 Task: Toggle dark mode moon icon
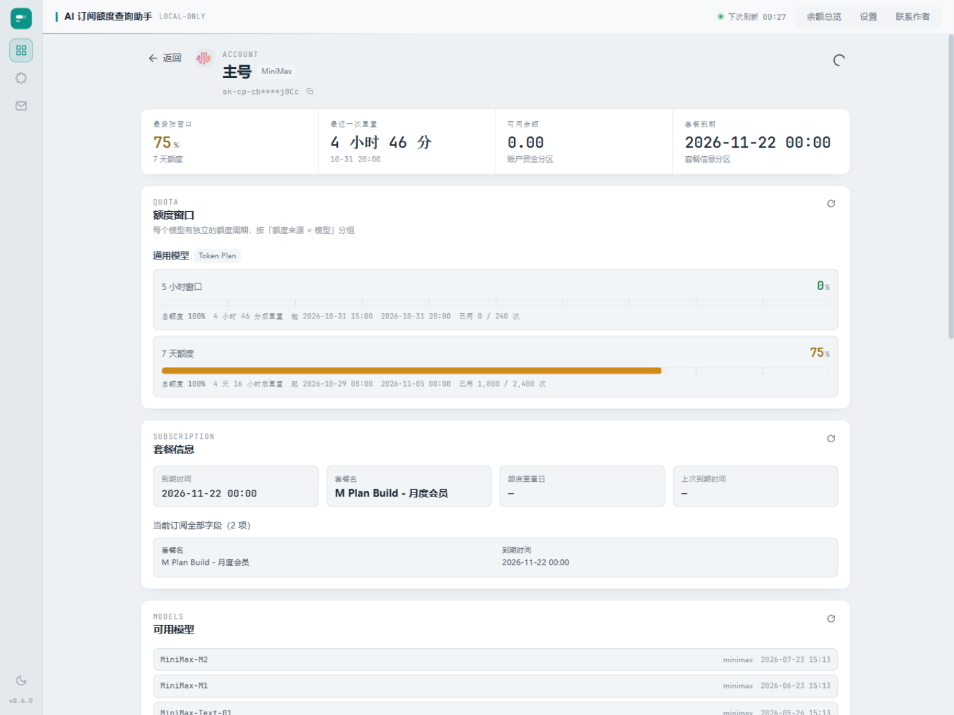[x=21, y=681]
